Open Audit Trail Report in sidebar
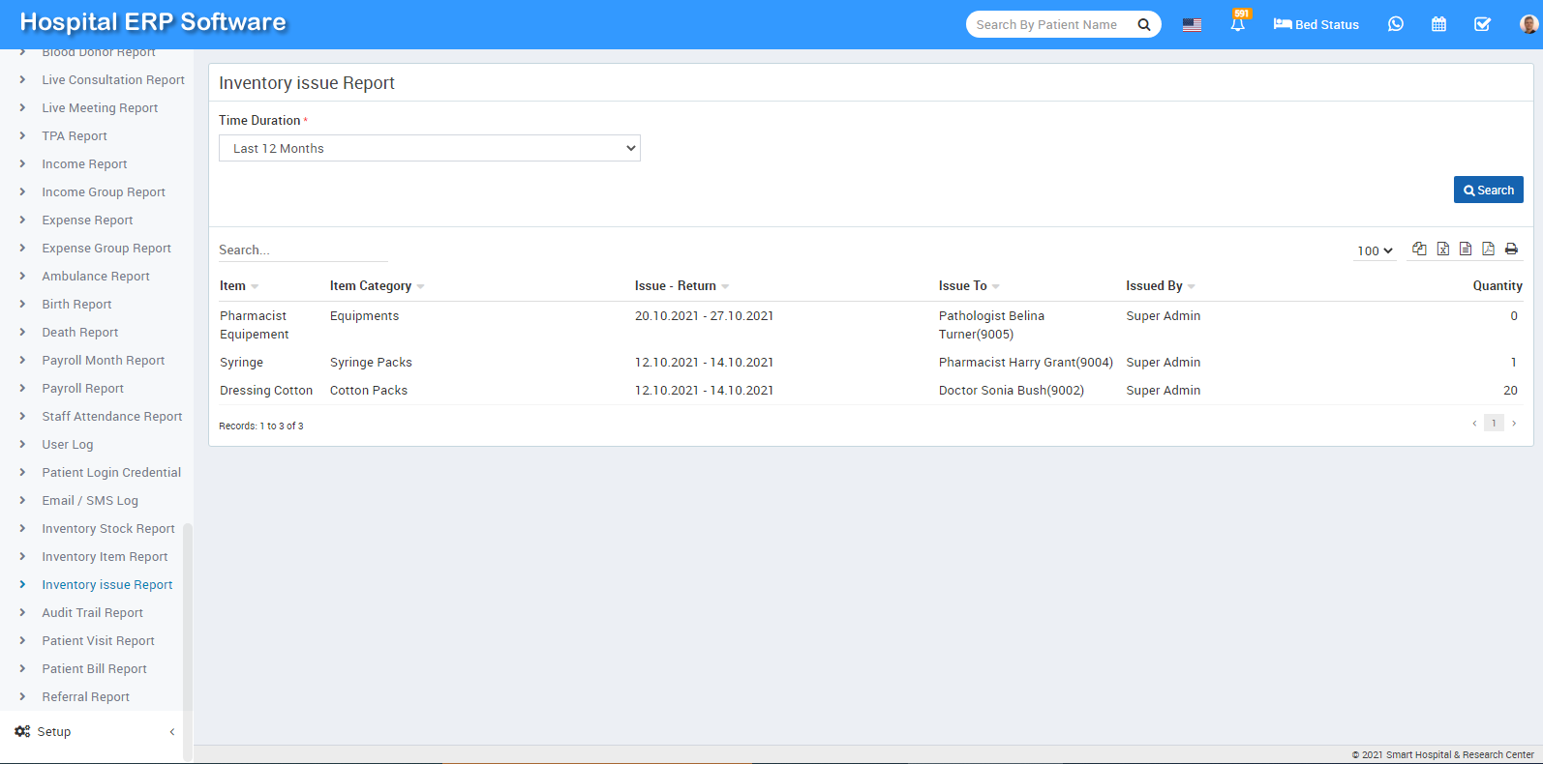This screenshot has width=1543, height=764. coord(92,613)
